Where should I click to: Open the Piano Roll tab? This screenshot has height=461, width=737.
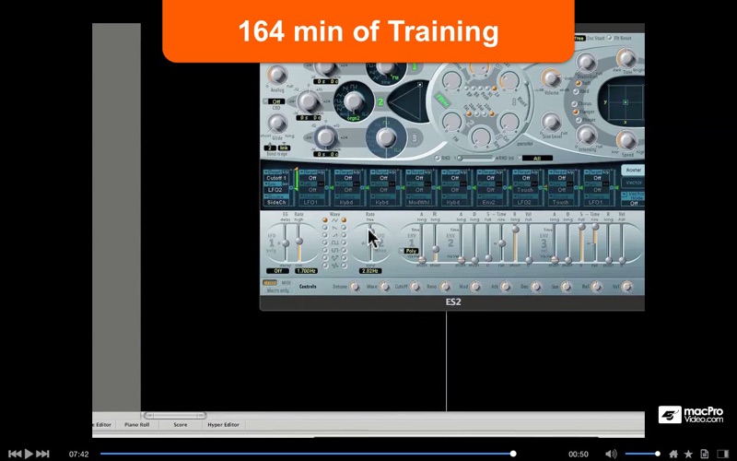pos(136,424)
